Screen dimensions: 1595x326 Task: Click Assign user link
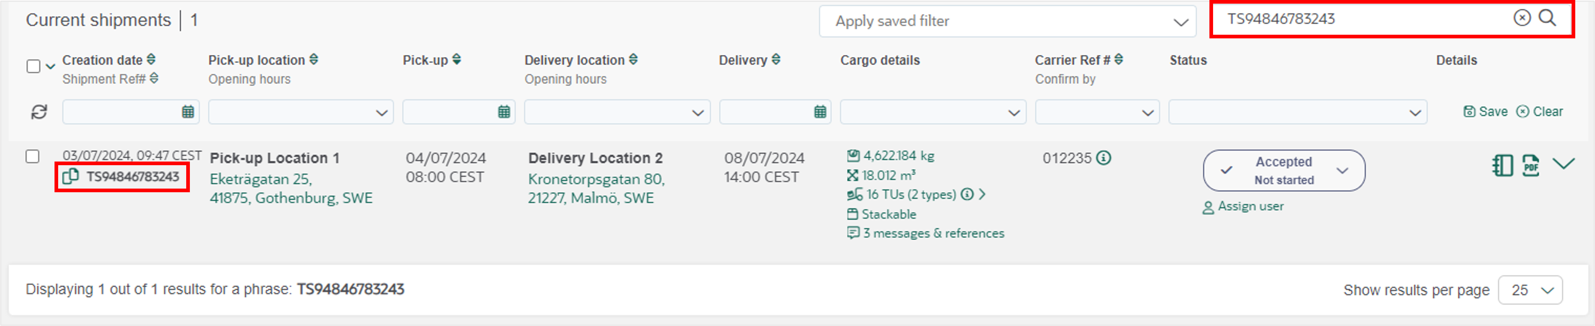pos(1243,206)
